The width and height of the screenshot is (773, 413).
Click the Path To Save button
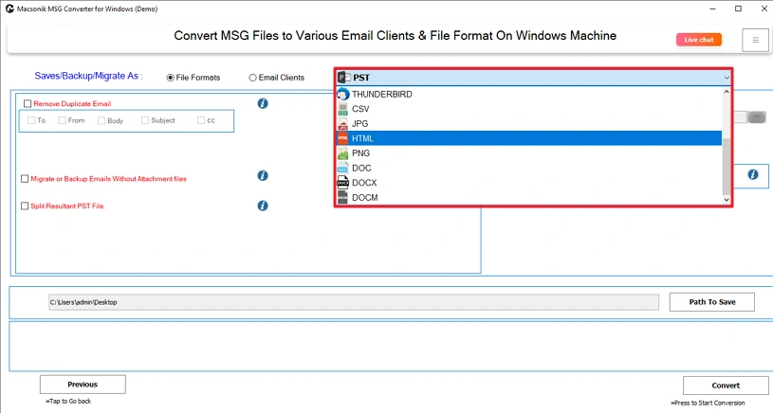pos(711,302)
